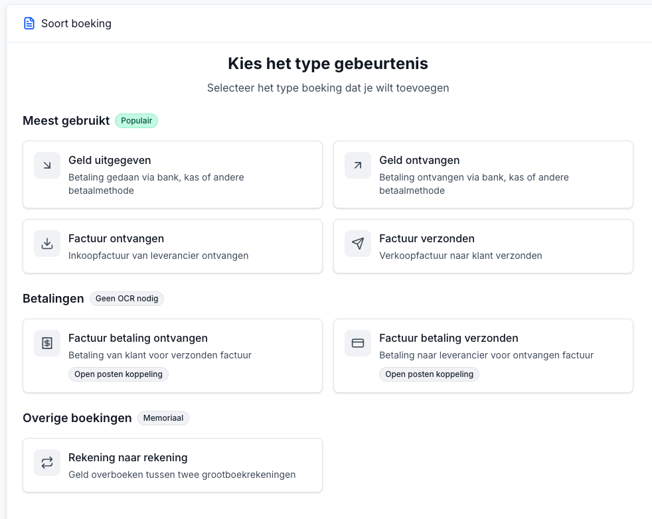Screen dimensions: 652x519
Task: Click the Populair badge next to Meest gebruikt
Action: (136, 120)
